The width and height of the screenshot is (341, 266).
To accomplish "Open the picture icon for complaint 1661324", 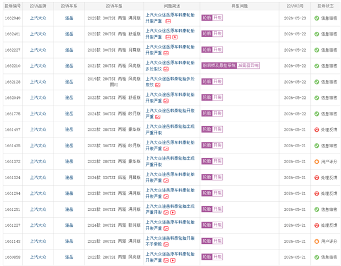I will [x=166, y=181].
